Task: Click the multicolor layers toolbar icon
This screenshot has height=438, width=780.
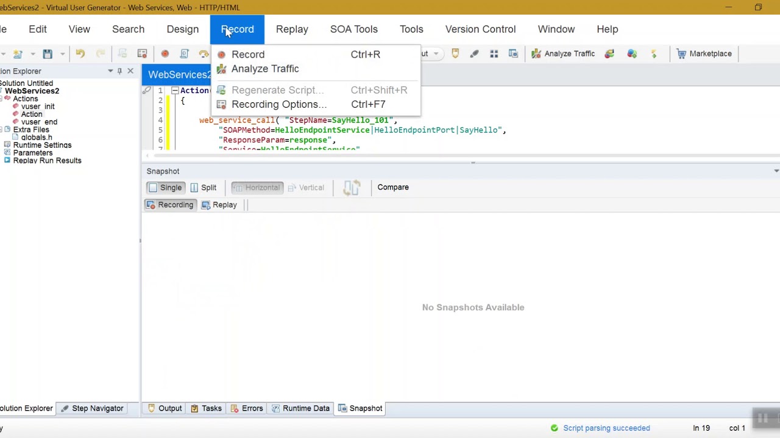Action: pos(609,54)
